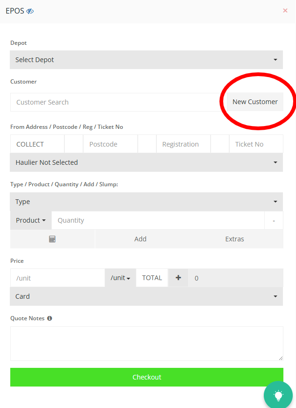The image size is (296, 408).
Task: Open the lightbulb help button
Action: pyautogui.click(x=278, y=395)
